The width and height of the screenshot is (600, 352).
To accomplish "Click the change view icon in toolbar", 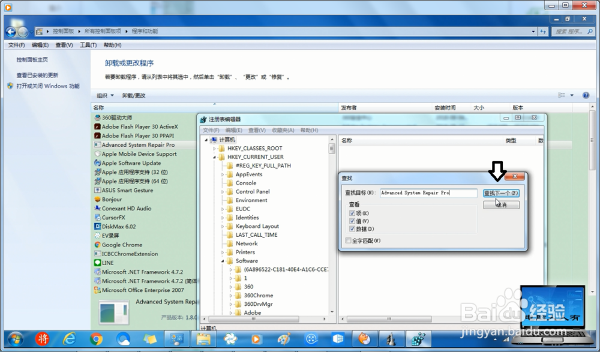I will pyautogui.click(x=562, y=95).
